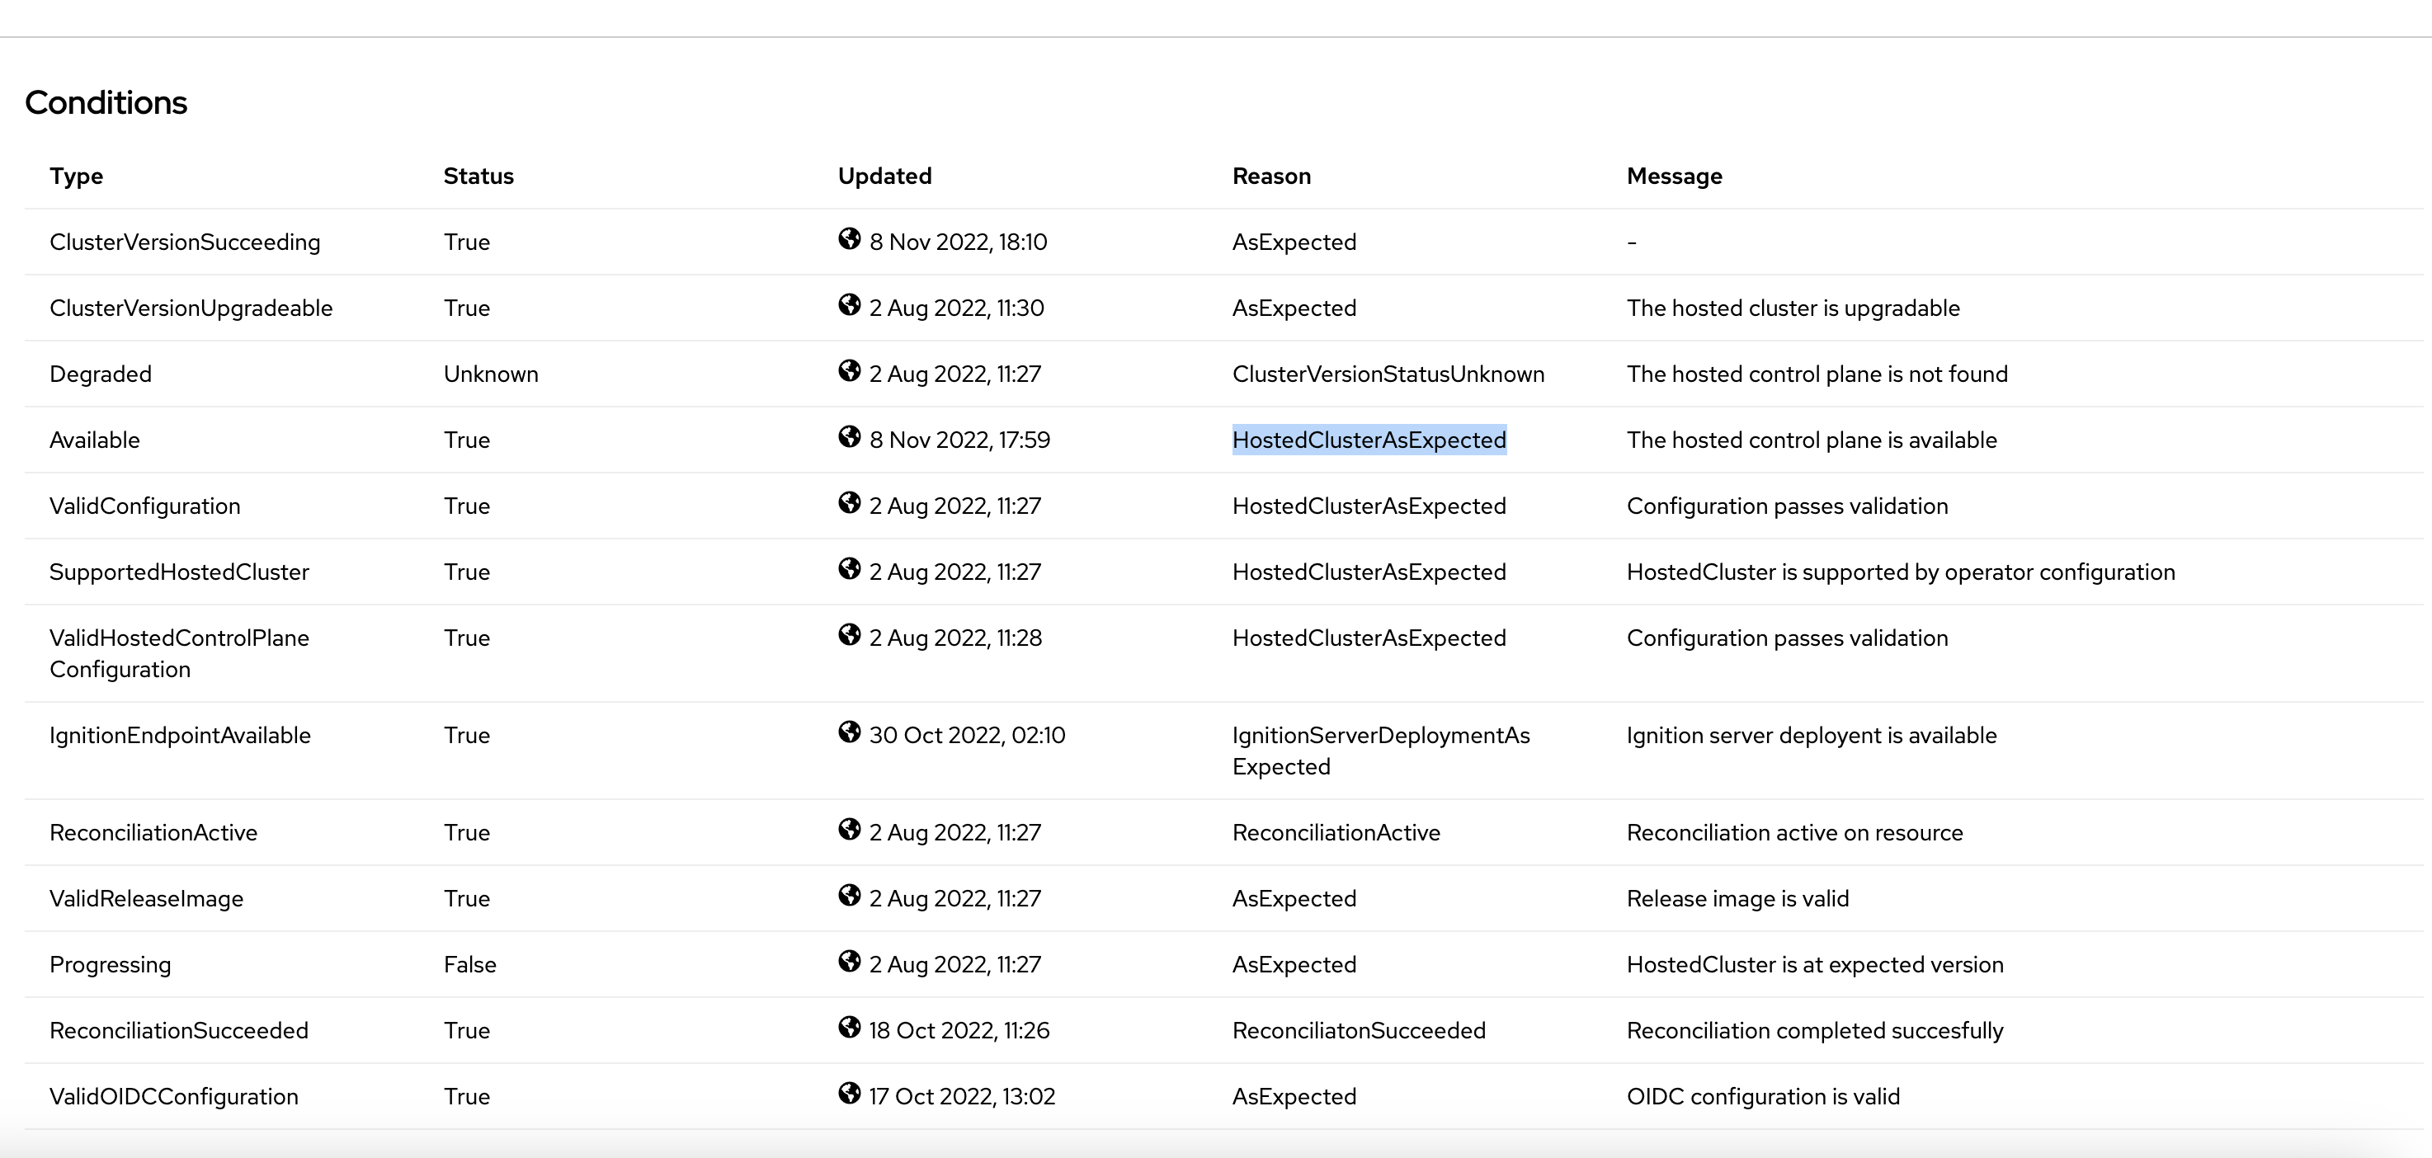Image resolution: width=2432 pixels, height=1158 pixels.
Task: Click globe icon in ValidOIDCConfiguration row
Action: click(849, 1094)
